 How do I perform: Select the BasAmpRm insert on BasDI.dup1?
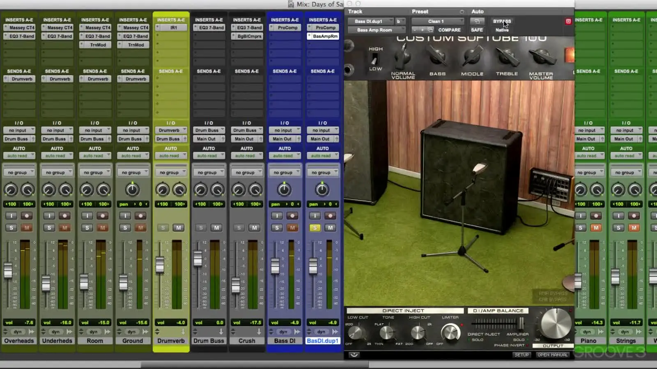(325, 36)
